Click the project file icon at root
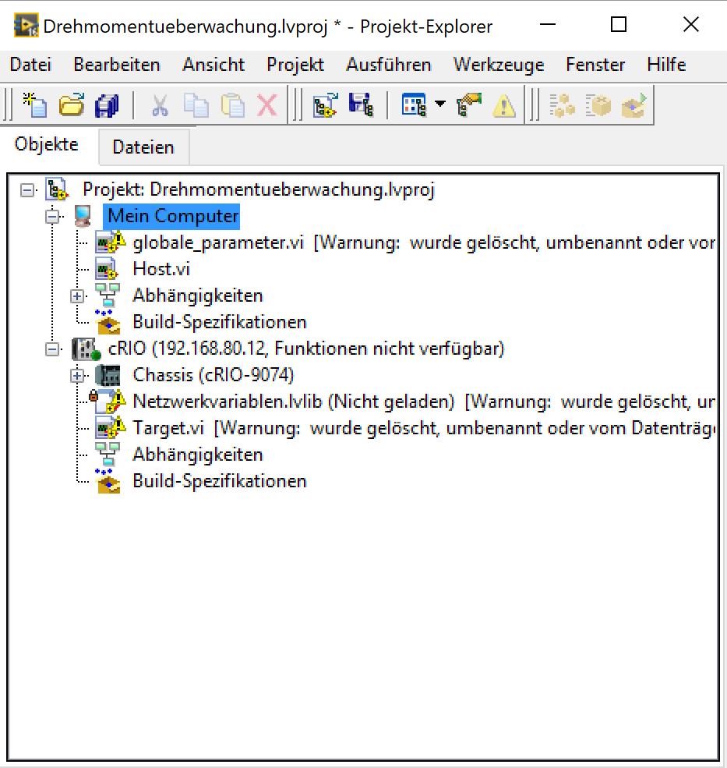727x768 pixels. click(x=57, y=189)
